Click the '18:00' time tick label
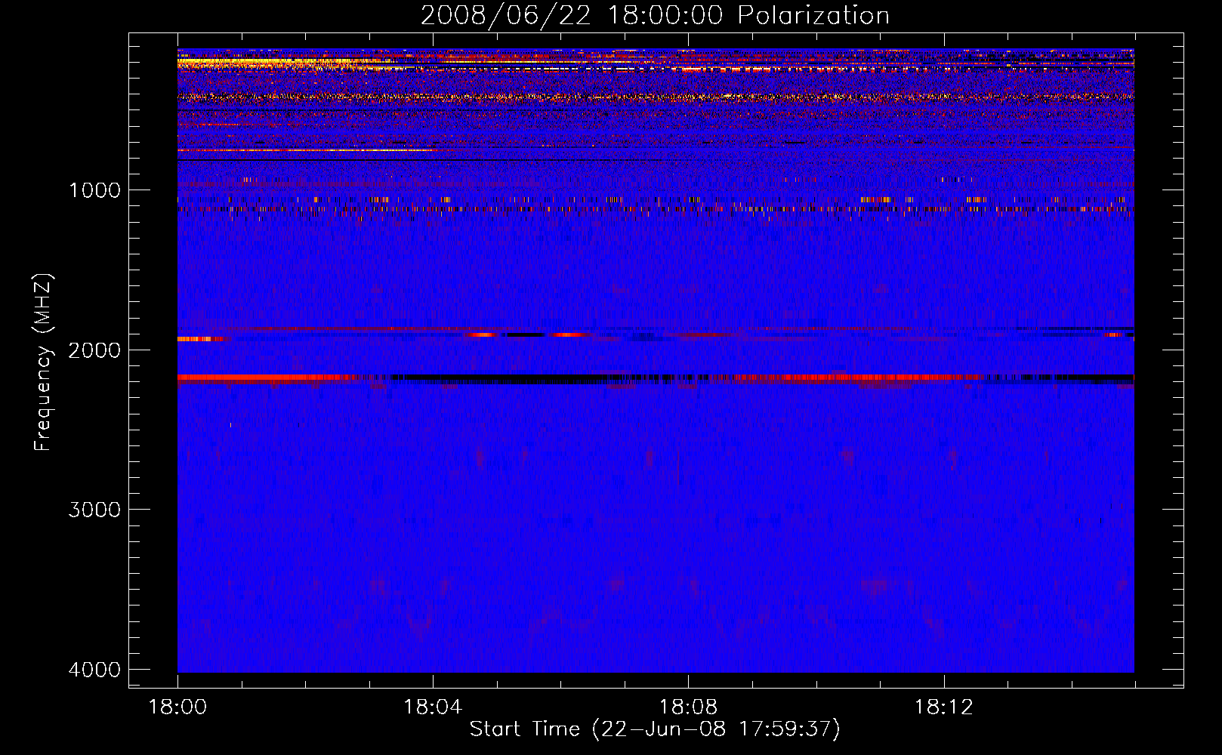Image resolution: width=1222 pixels, height=755 pixels. click(177, 707)
